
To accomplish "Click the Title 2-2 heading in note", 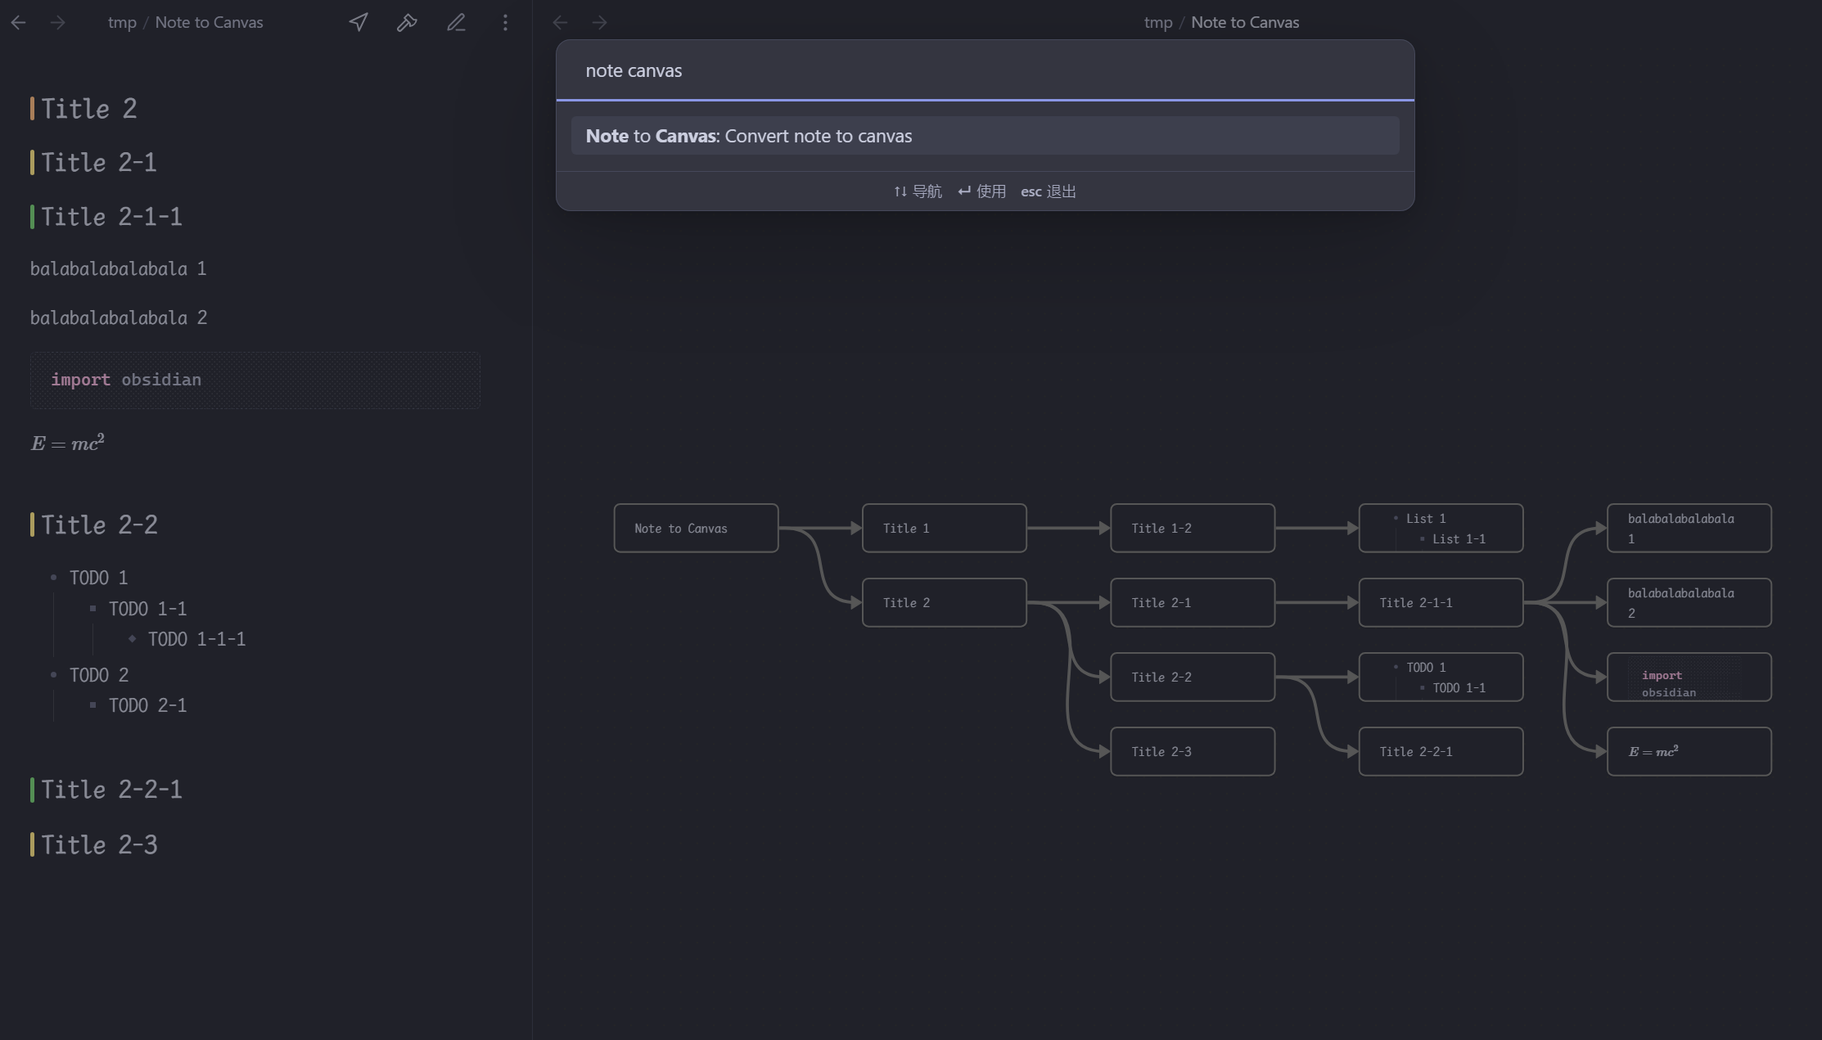I will click(x=99, y=525).
